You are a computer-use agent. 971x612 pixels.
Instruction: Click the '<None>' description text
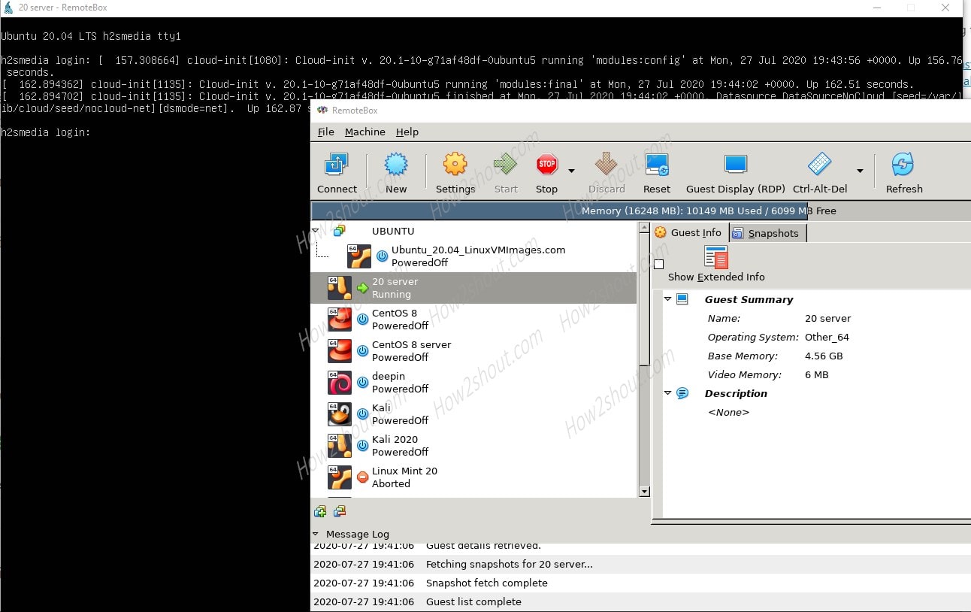click(x=728, y=412)
